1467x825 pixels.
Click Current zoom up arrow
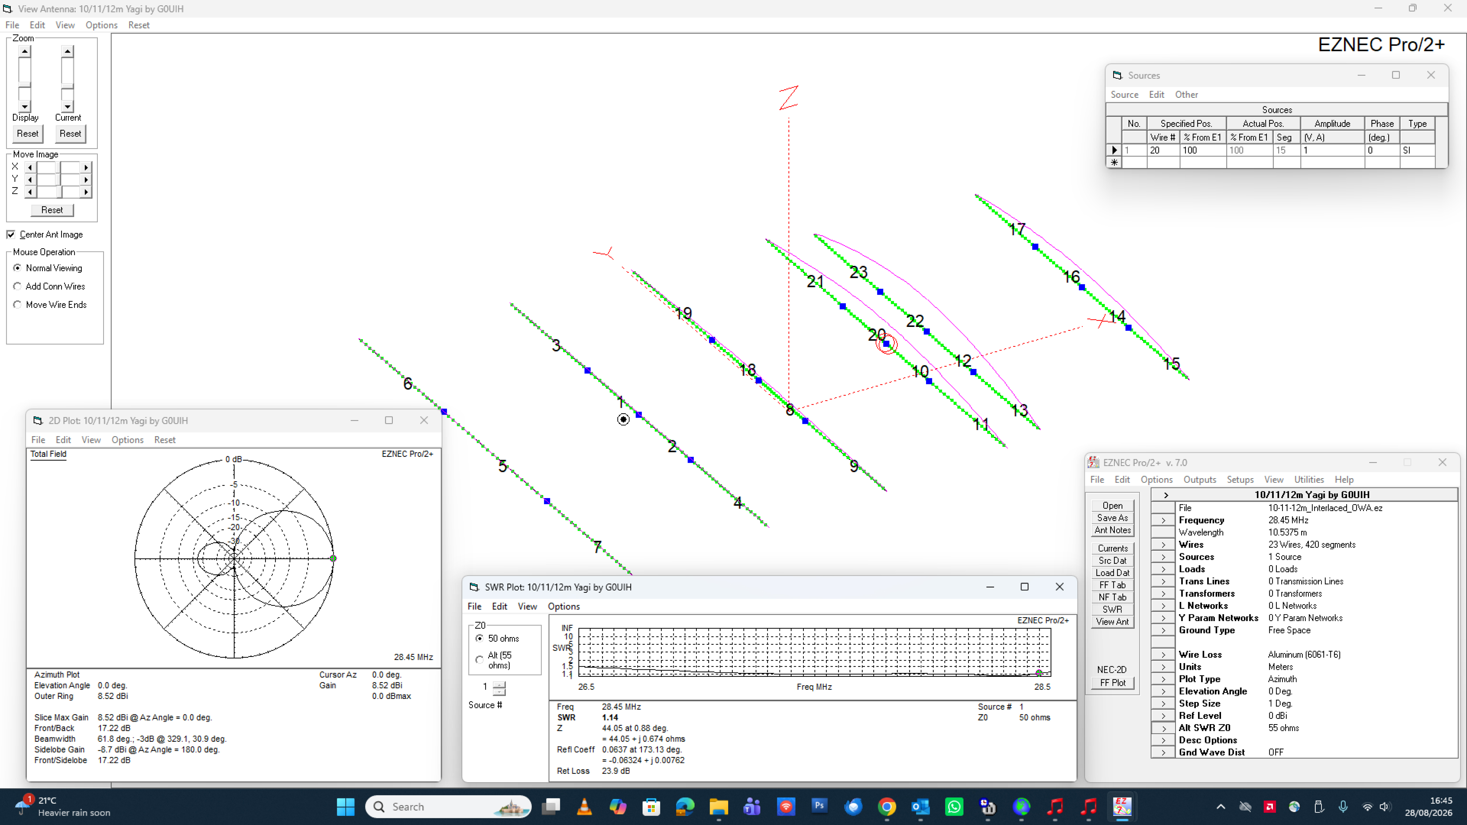[x=67, y=51]
